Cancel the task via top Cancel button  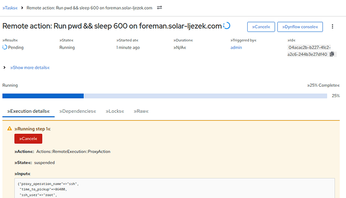261,27
